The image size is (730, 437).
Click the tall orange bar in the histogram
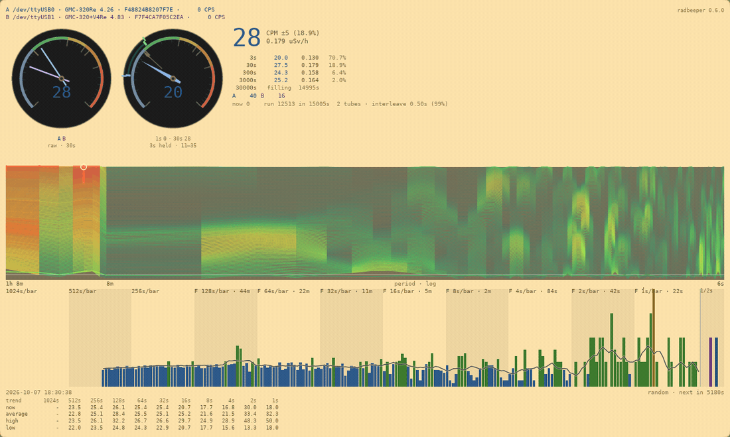point(653,338)
